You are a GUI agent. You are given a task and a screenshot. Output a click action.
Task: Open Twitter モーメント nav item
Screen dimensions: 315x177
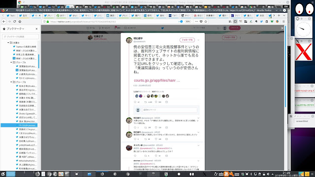coord(104,28)
